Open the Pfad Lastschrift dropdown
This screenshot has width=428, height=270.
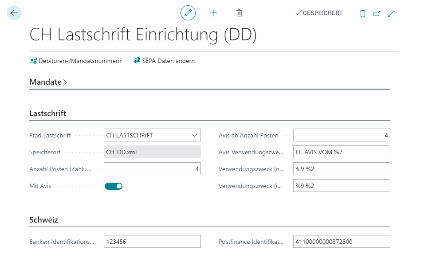(194, 135)
